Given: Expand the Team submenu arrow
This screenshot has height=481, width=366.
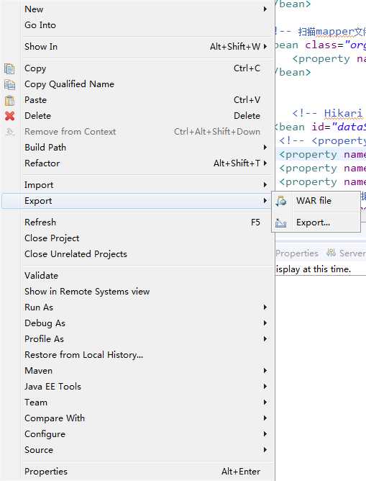Looking at the screenshot, I should click(x=265, y=403).
